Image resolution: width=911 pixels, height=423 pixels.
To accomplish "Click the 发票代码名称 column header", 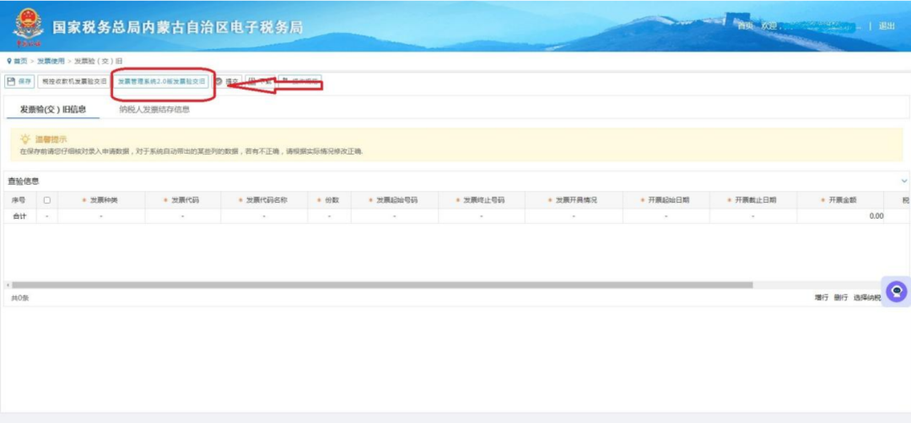I will pyautogui.click(x=264, y=200).
